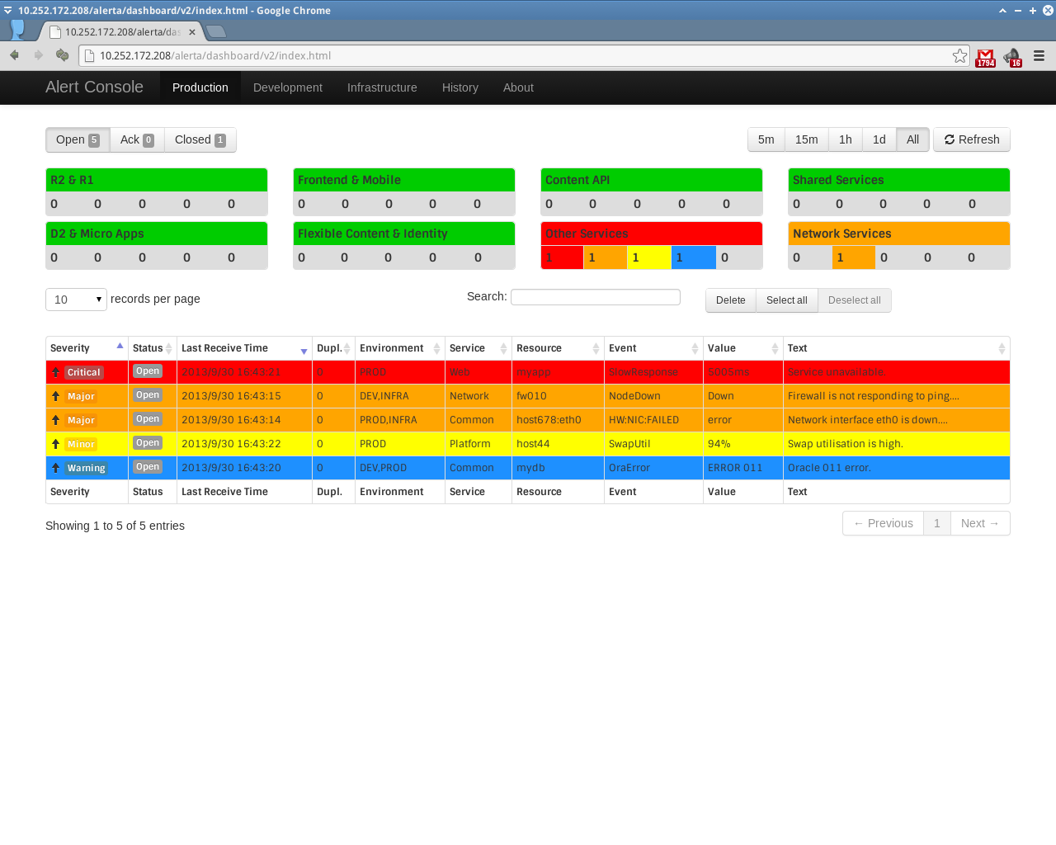Click blue warning count in Other Services

tap(694, 257)
